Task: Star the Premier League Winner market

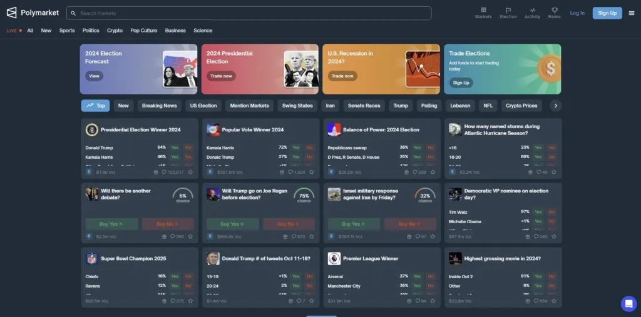Action: (x=433, y=301)
